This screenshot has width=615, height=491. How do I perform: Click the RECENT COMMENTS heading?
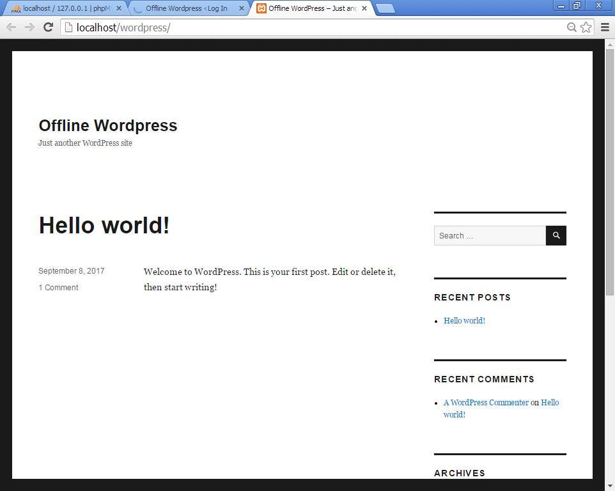(x=484, y=379)
